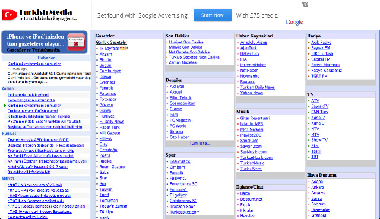This screenshot has height=219, width=380.
Task: Open the Haberler section header
Action: [46, 58]
